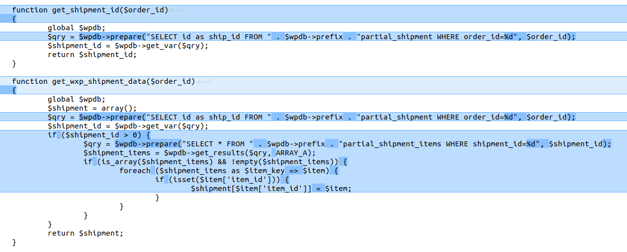Image resolution: width=627 pixels, height=252 pixels.
Task: Click the newline arrow after get_shipment_id($order_id)
Action: click(178, 10)
